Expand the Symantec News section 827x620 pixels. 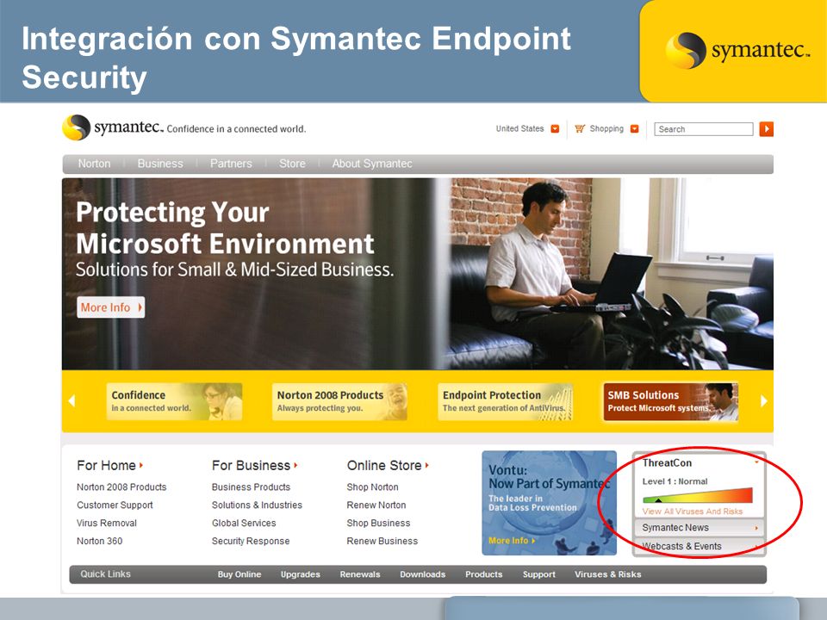(x=700, y=528)
